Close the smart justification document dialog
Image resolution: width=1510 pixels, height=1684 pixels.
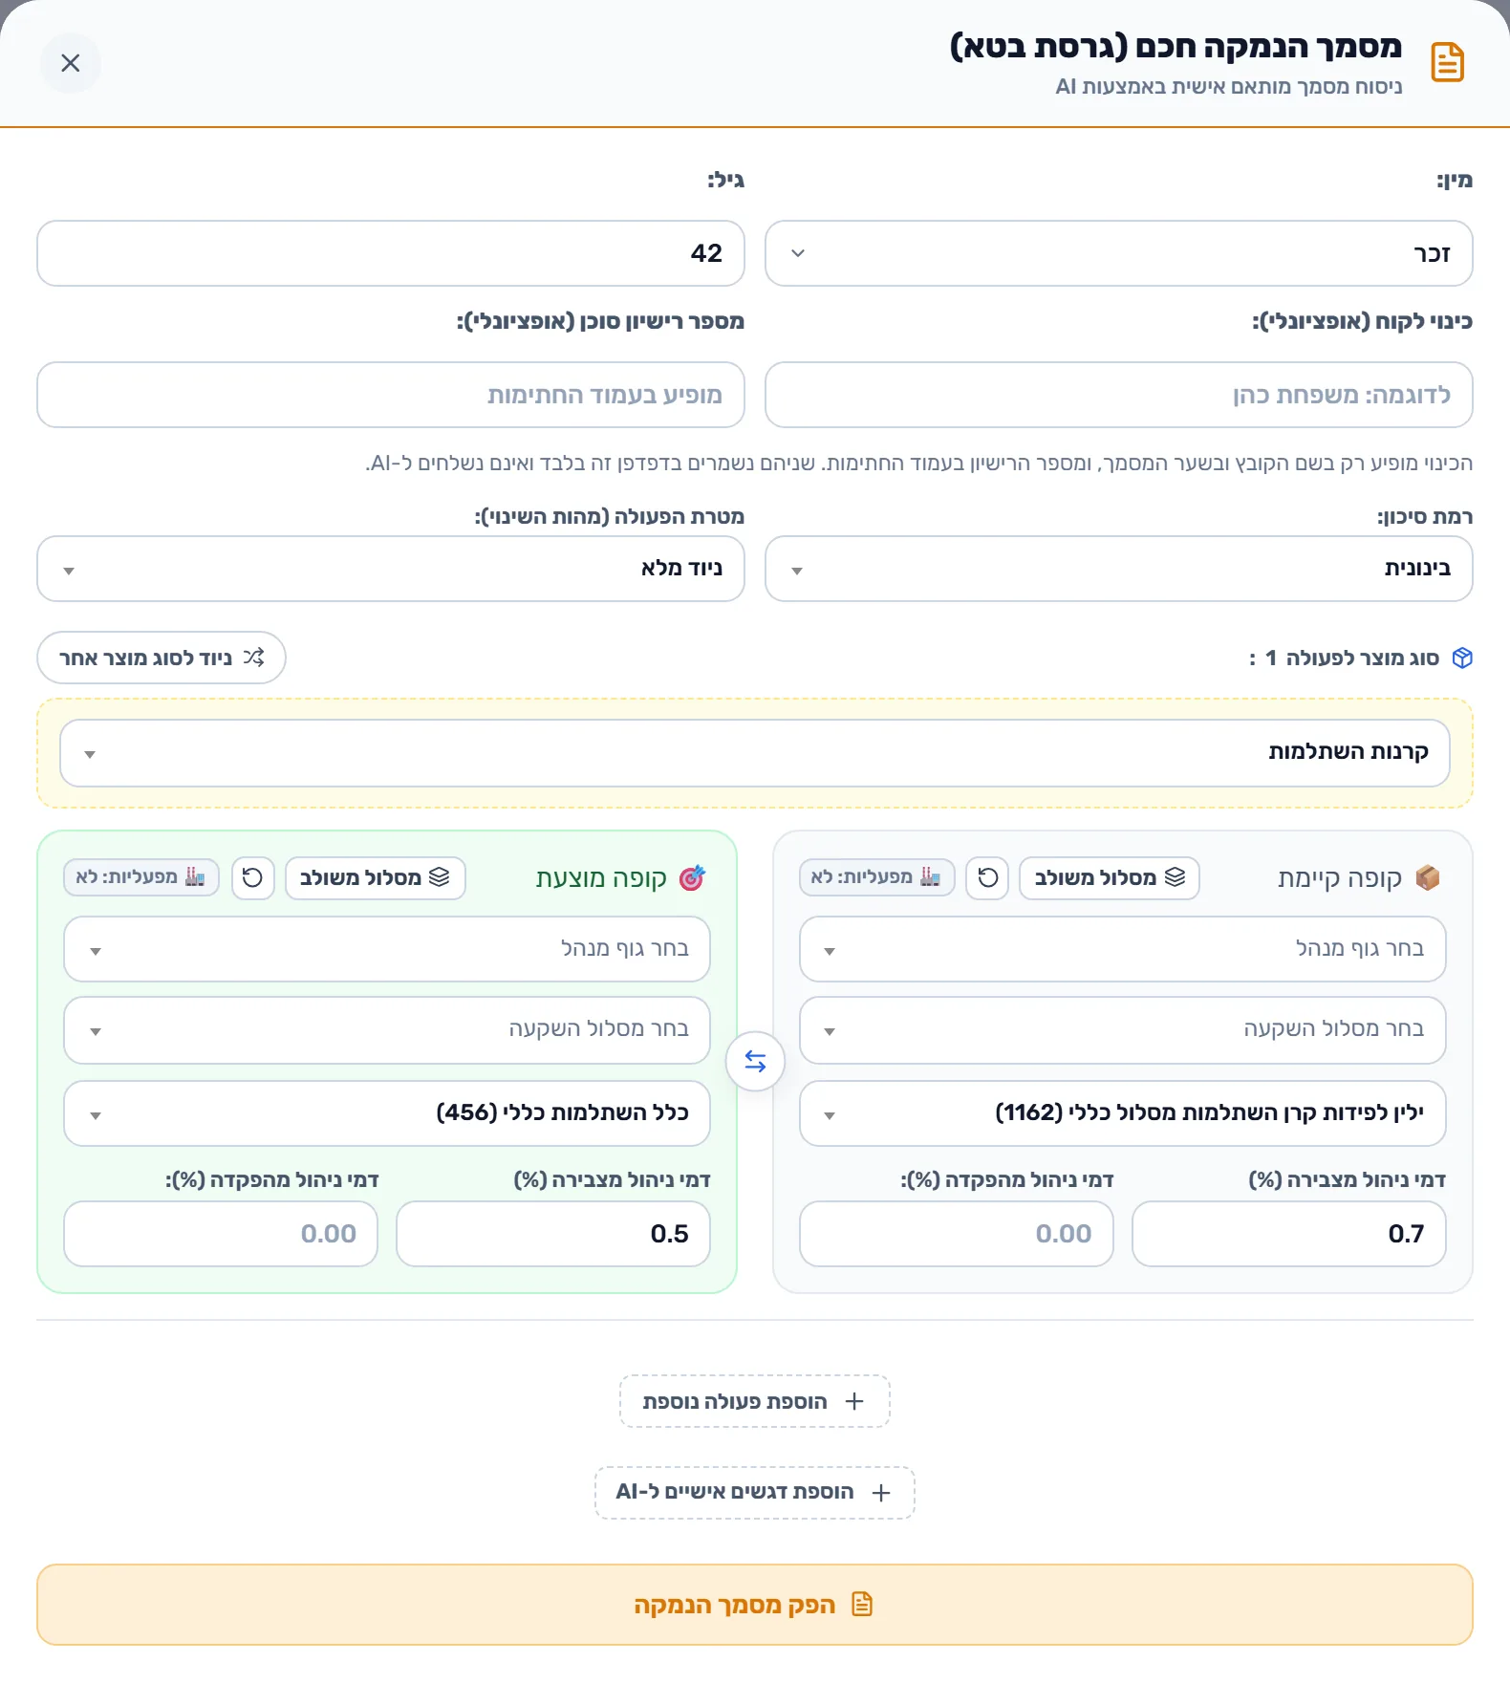pos(71,63)
